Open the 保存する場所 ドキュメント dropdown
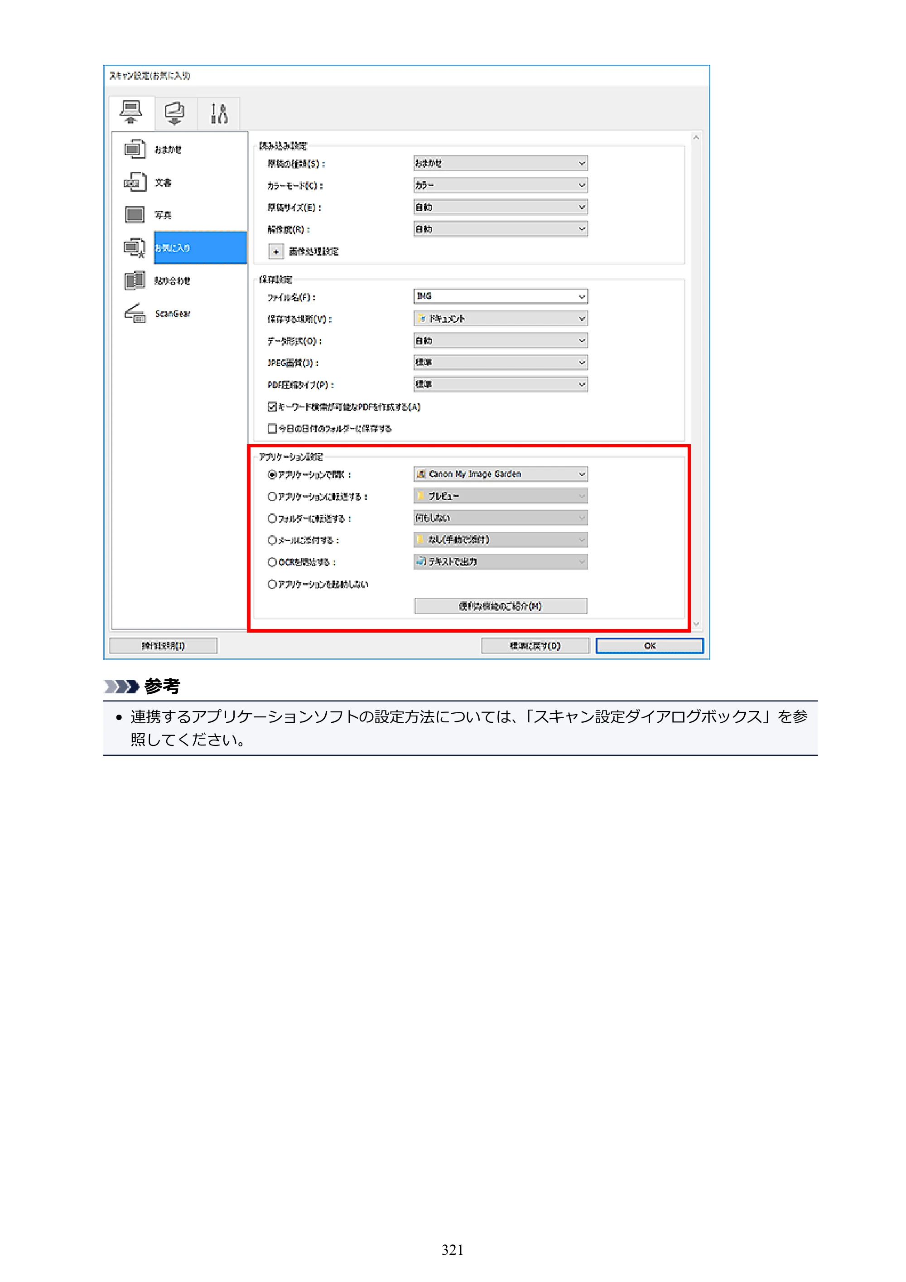906x1282 pixels. pyautogui.click(x=500, y=318)
